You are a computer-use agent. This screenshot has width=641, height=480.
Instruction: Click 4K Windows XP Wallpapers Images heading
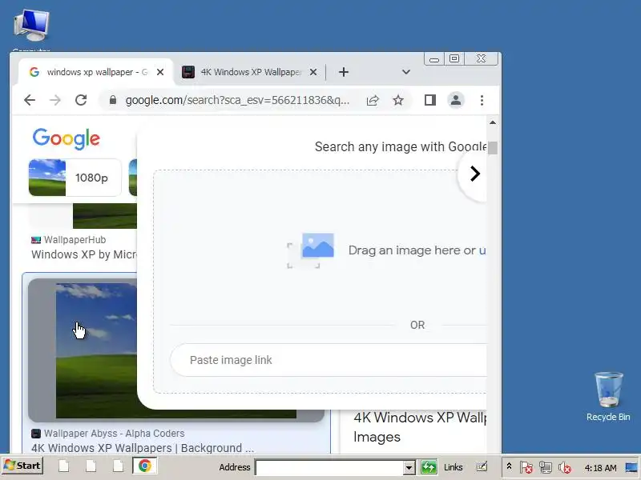420,427
